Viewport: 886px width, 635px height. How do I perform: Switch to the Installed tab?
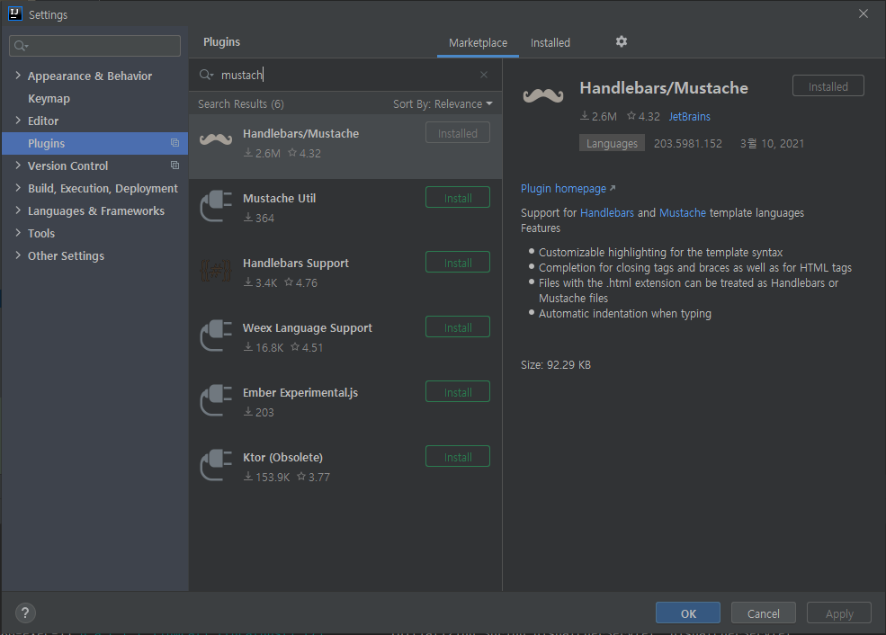pyautogui.click(x=550, y=43)
